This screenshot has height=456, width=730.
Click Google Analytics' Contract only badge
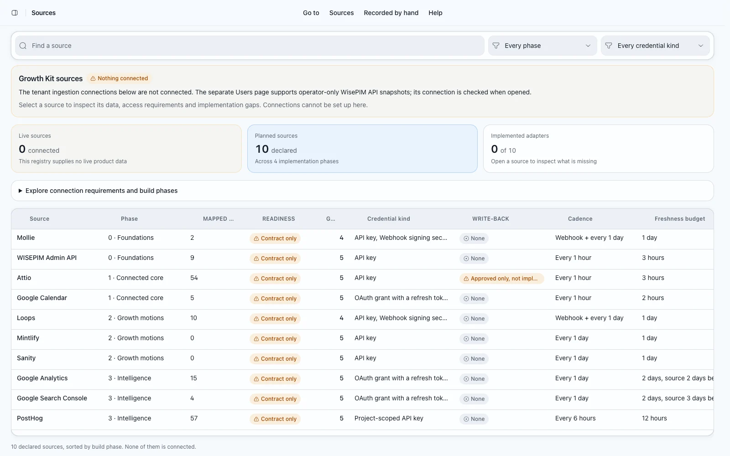(275, 379)
